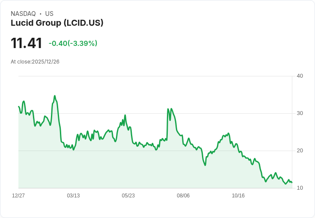Click the starting point of price line
The image size is (315, 218).
point(19,106)
